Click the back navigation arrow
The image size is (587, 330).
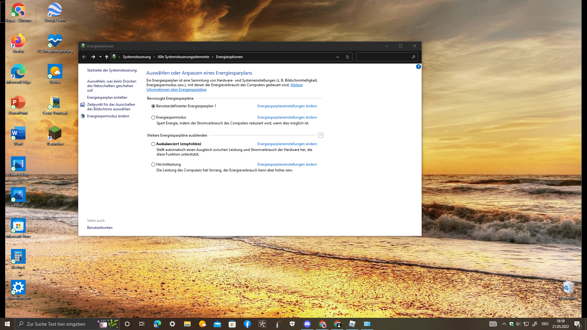84,57
